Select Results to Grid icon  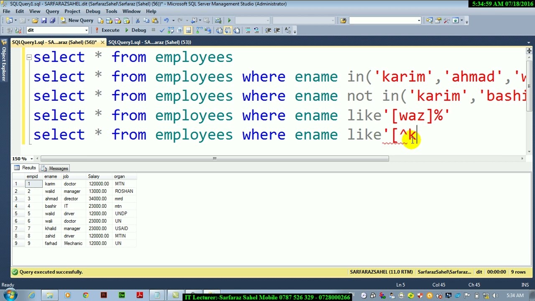click(228, 30)
